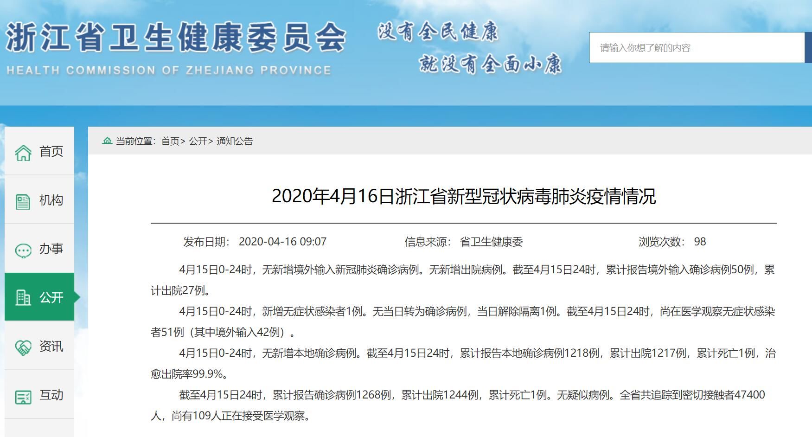Click the 发布日期 2020-04-16 09:07 text
This screenshot has height=437, width=812.
coord(255,242)
